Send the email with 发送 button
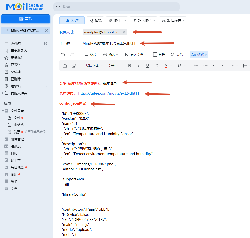 pyautogui.click(x=72, y=20)
